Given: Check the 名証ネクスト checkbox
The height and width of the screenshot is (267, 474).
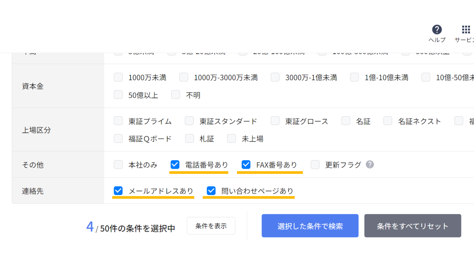Looking at the screenshot, I should click(x=388, y=121).
